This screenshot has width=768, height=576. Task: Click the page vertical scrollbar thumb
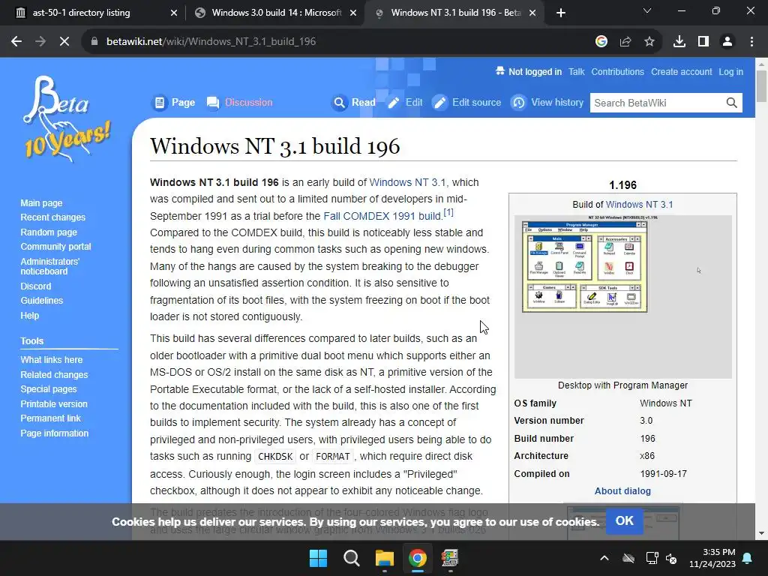[761, 87]
